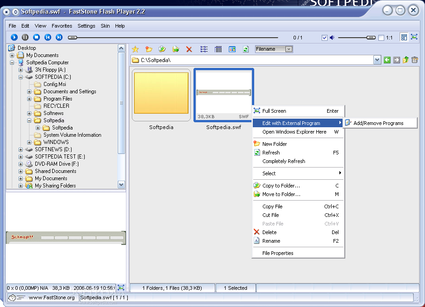Click the yellow star favorites icon

pyautogui.click(x=135, y=49)
